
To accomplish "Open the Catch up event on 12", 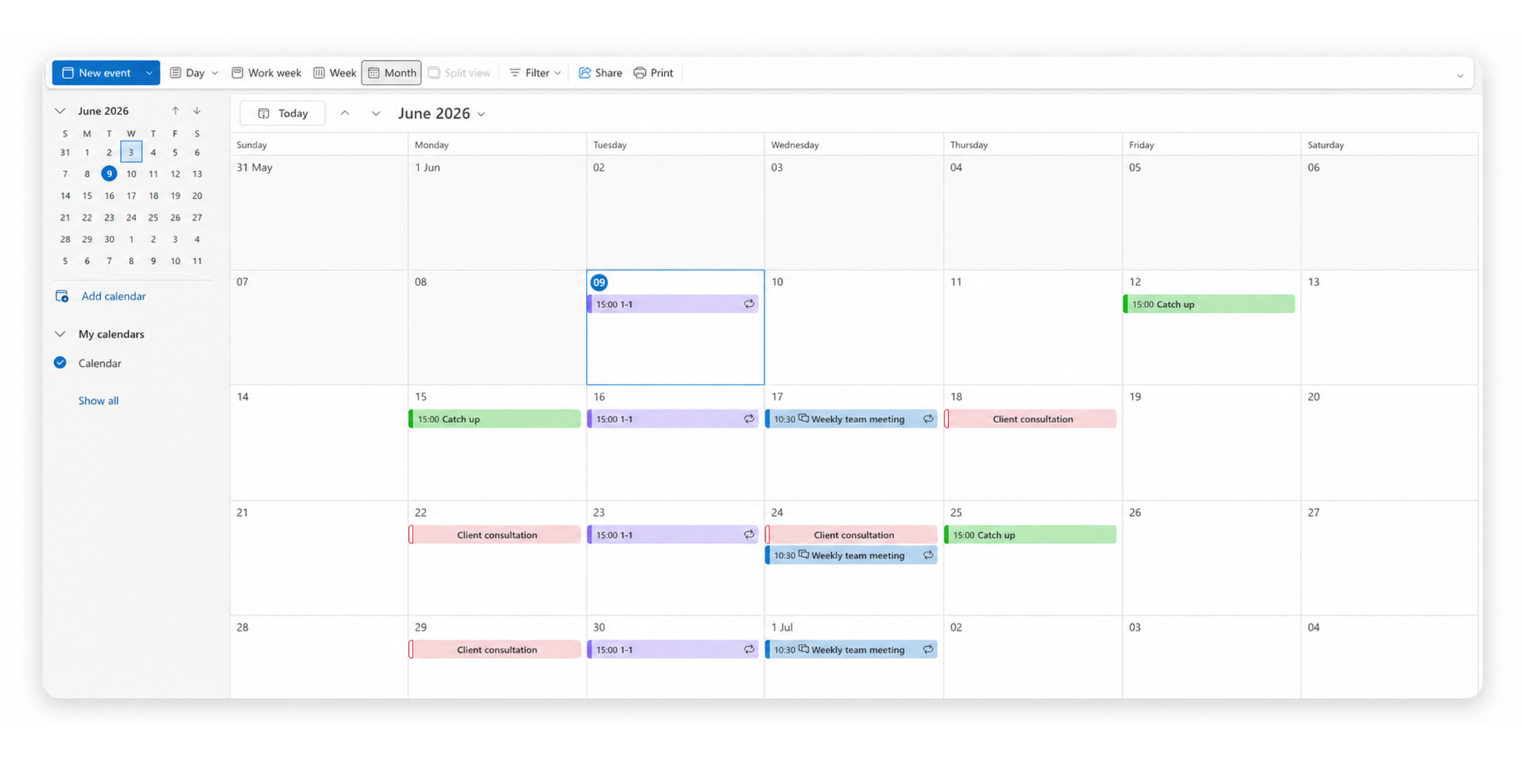I will pyautogui.click(x=1209, y=304).
